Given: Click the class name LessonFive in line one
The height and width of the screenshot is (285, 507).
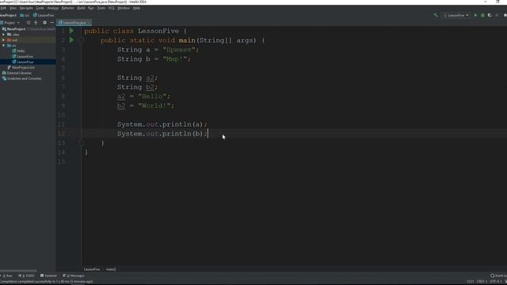Looking at the screenshot, I should pos(158,31).
